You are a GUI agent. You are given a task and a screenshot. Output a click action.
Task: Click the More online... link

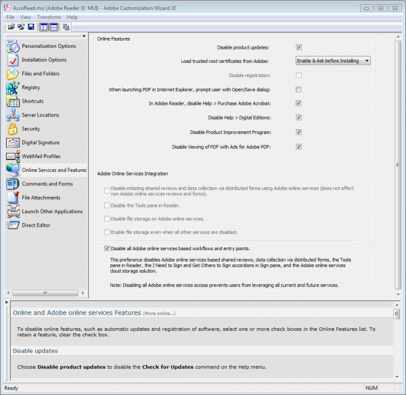pyautogui.click(x=159, y=313)
